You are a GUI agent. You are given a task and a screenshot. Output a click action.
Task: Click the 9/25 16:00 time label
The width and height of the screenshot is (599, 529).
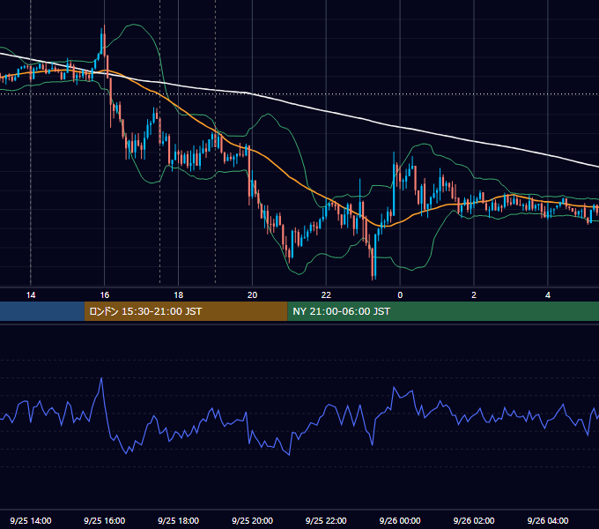pos(104,520)
